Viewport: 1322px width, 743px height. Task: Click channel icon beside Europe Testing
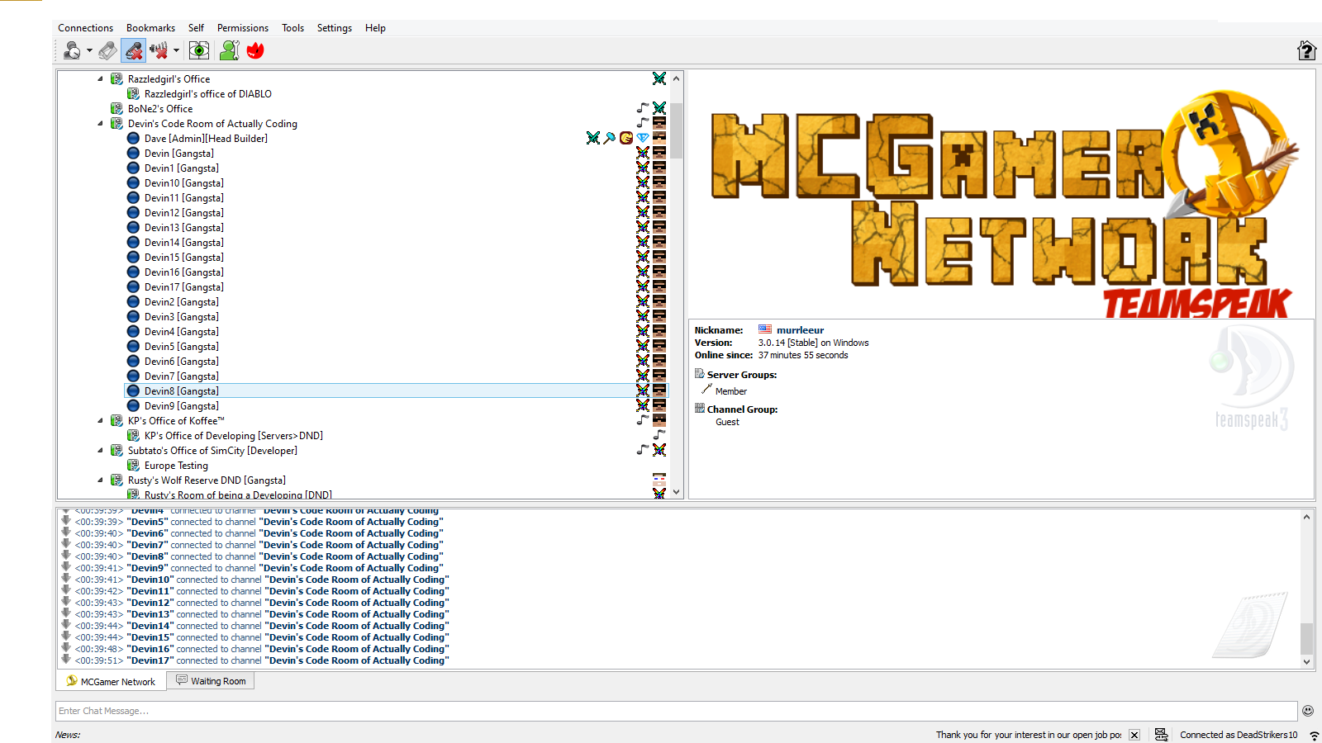point(133,466)
